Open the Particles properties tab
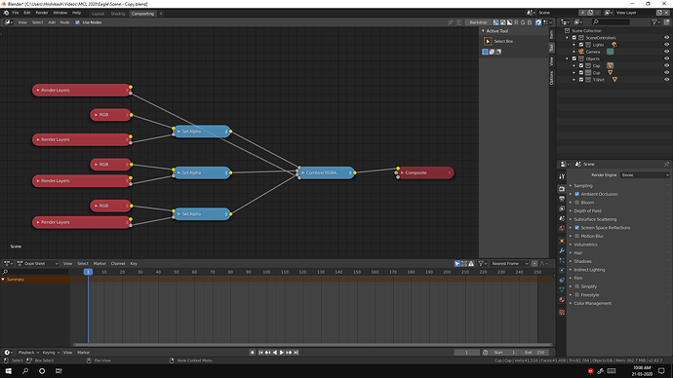The image size is (673, 378). point(562,260)
